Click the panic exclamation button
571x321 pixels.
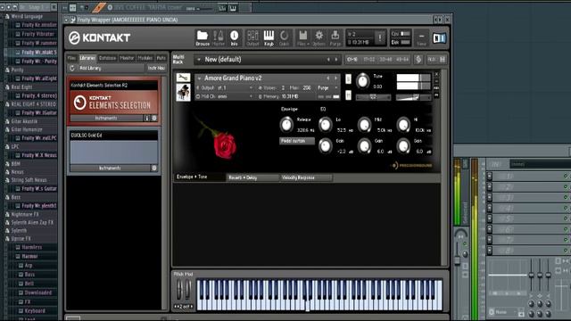tap(380, 37)
